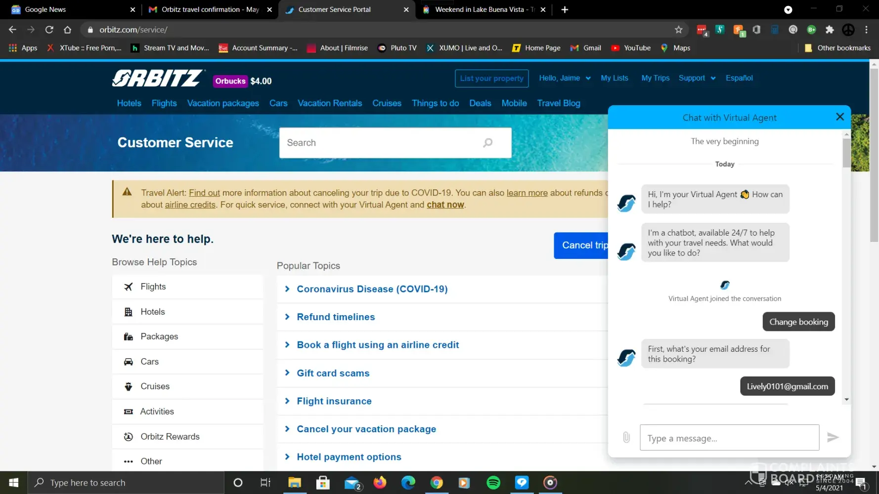Open the Hello, Jaime account dropdown
This screenshot has height=494, width=879.
click(564, 78)
